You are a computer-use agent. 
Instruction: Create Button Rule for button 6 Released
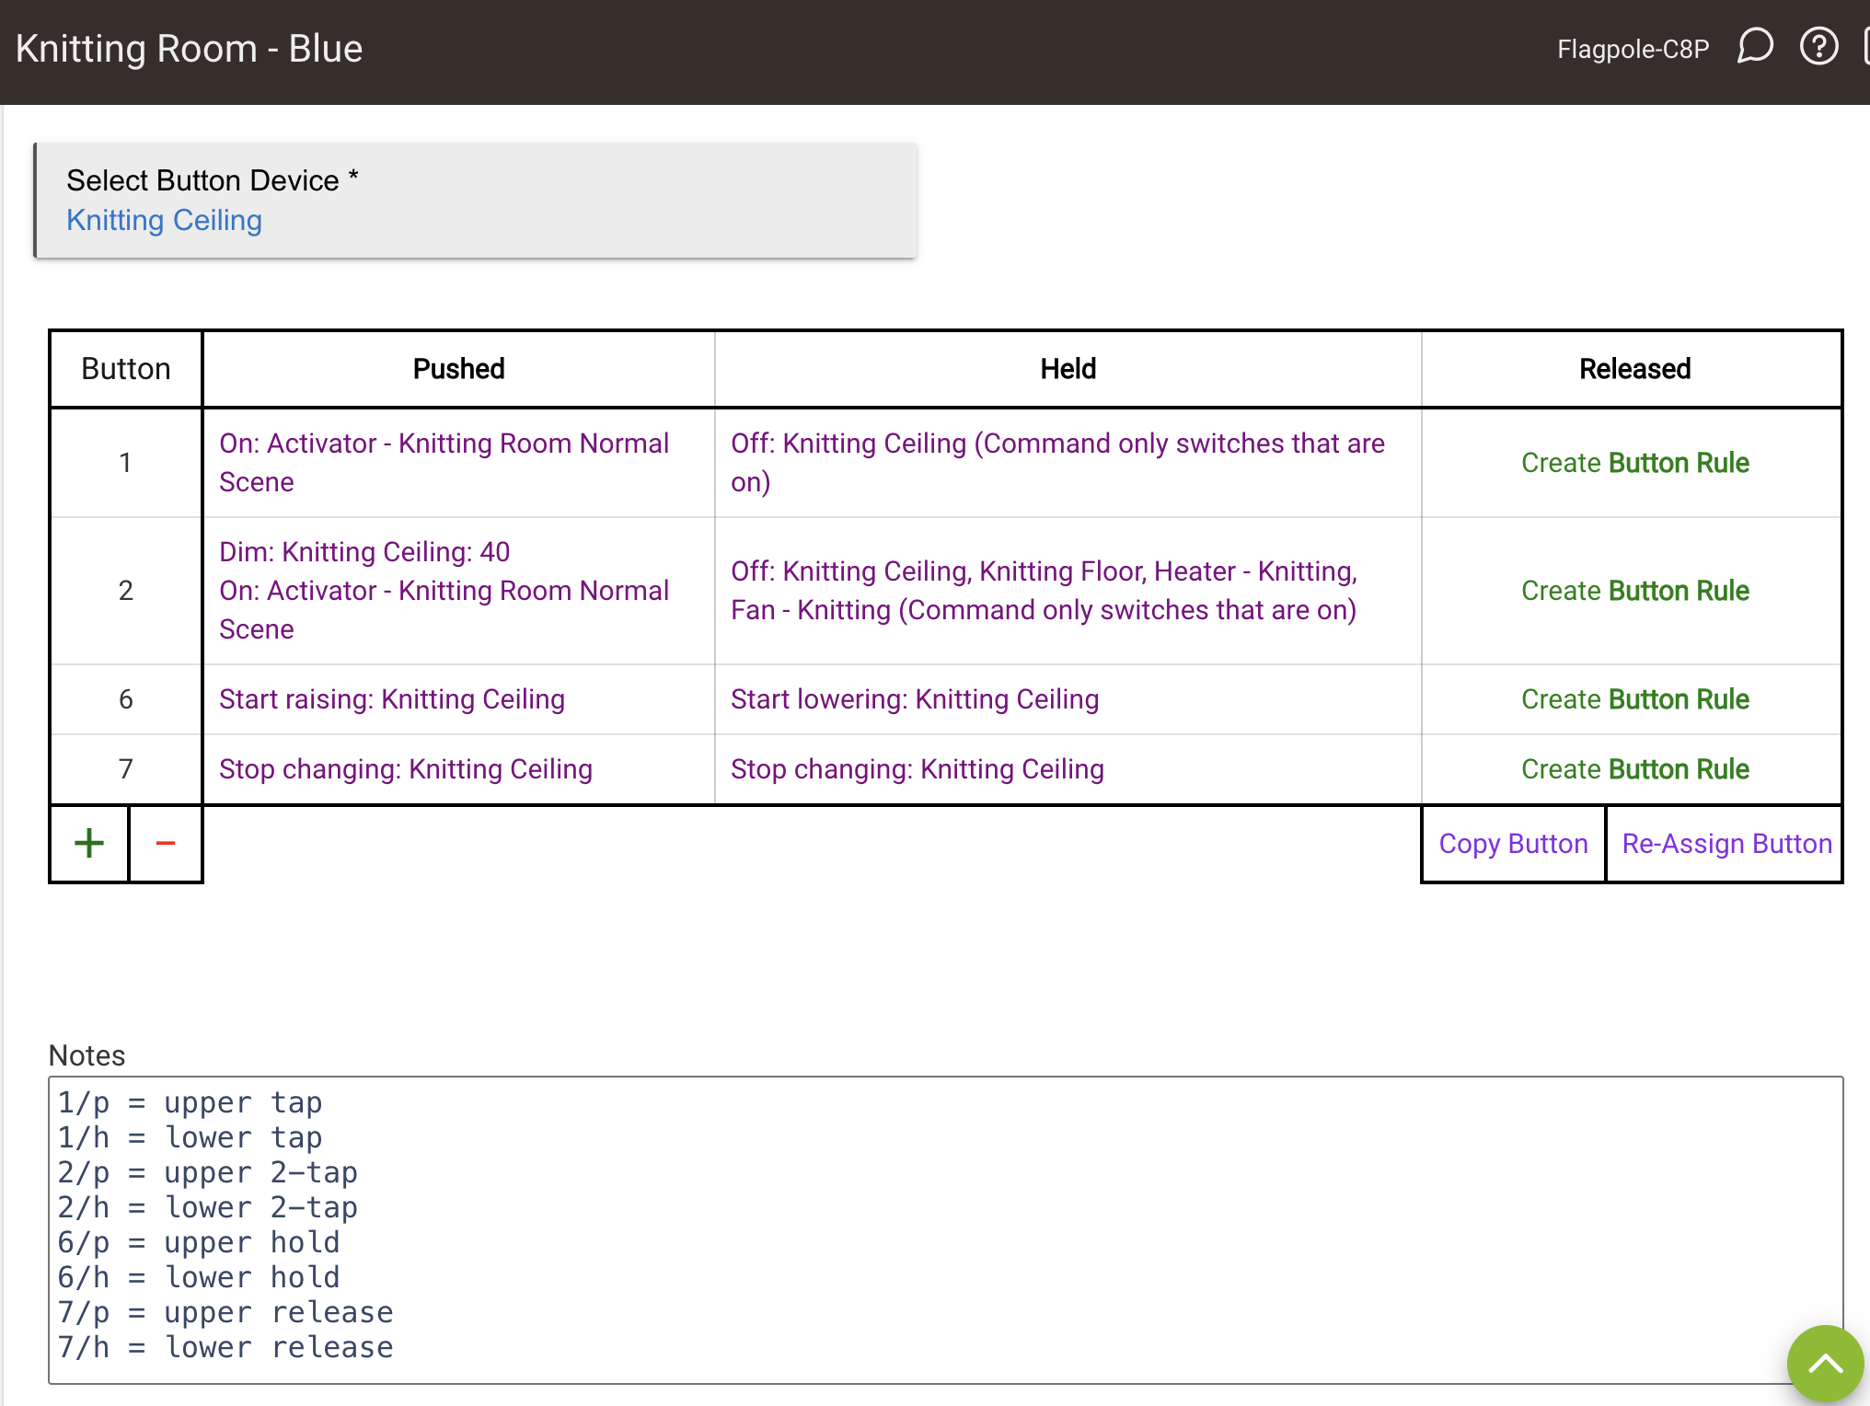point(1634,699)
